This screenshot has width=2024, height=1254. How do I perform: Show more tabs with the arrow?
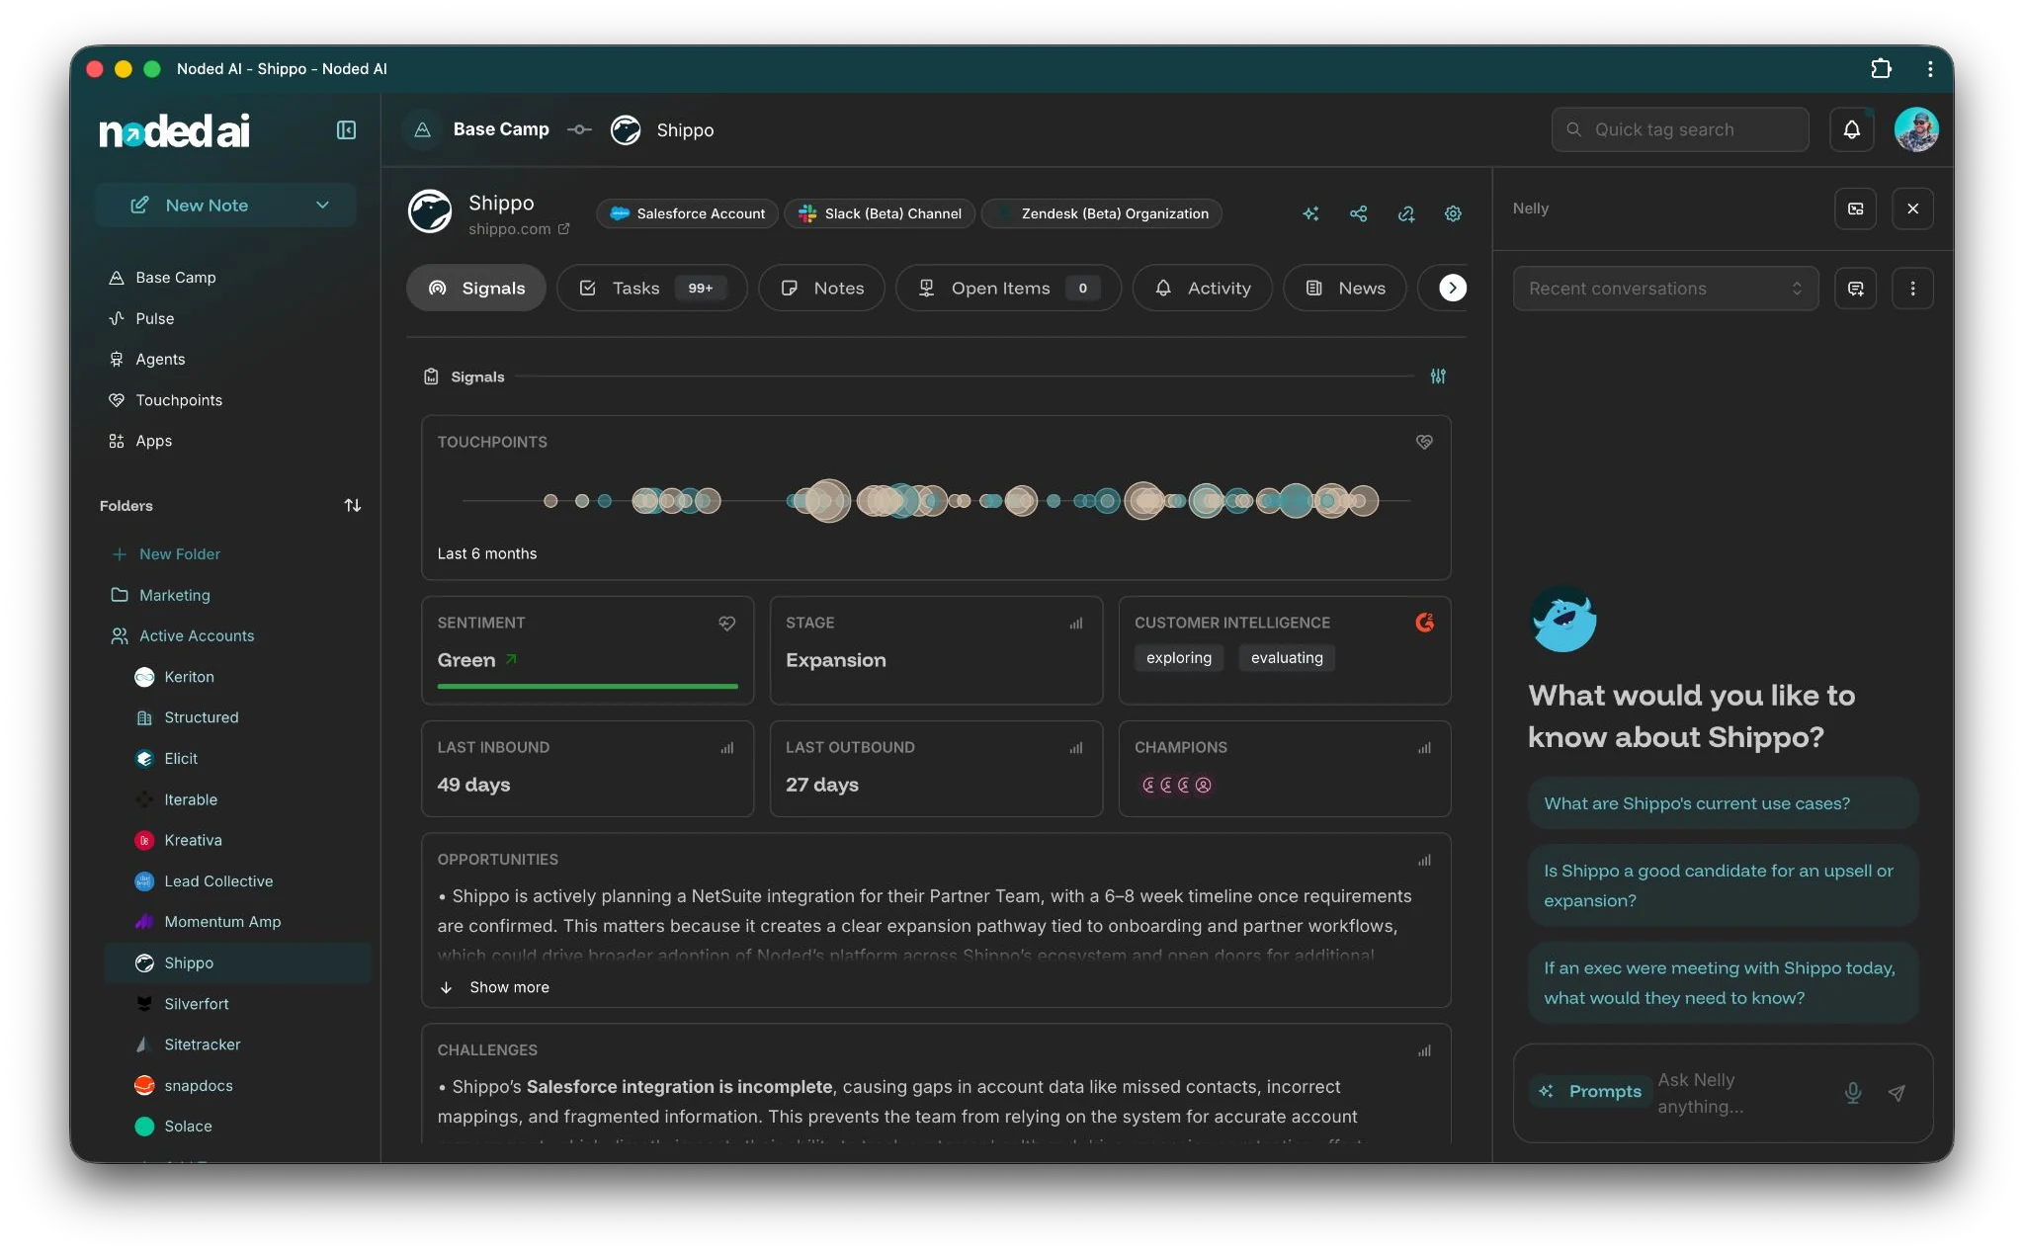coord(1452,288)
